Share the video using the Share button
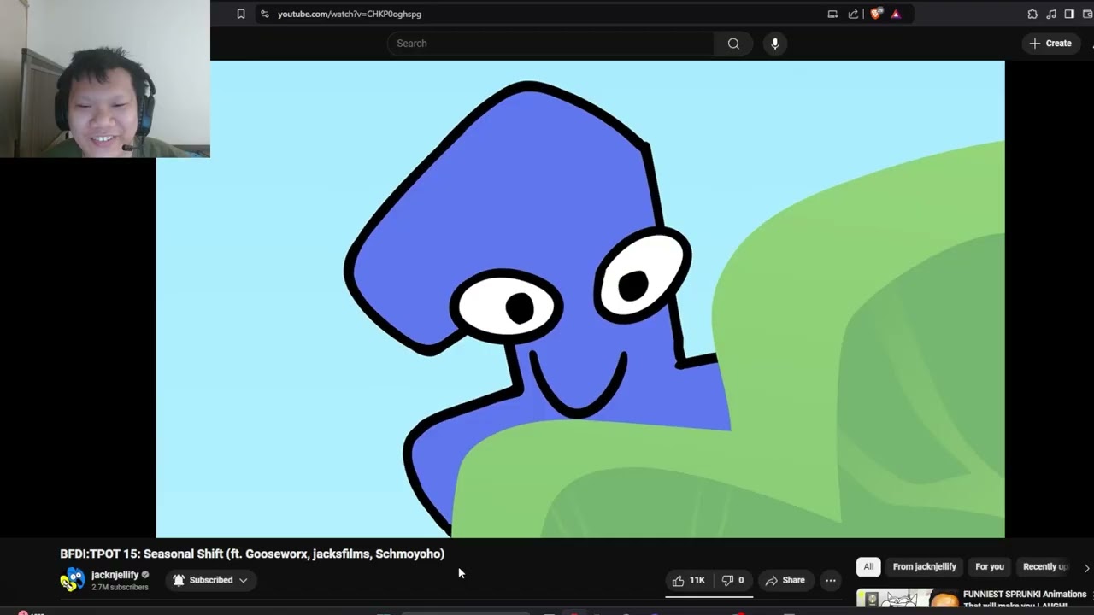 (785, 580)
